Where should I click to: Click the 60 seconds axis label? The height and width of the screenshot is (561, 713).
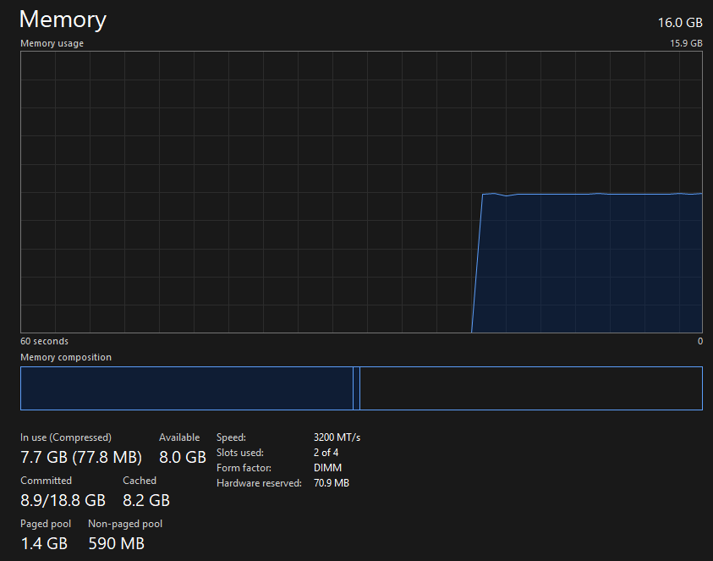[x=44, y=341]
